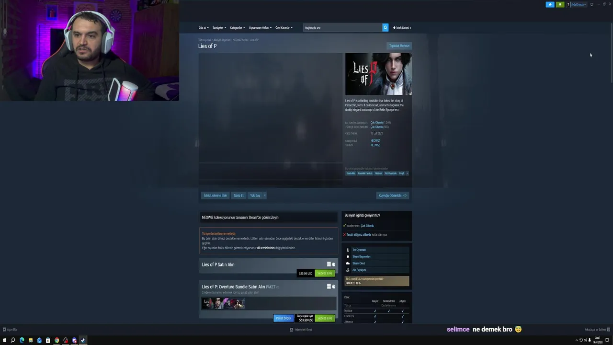Open the NEOWIZ publisher link

tap(375, 145)
